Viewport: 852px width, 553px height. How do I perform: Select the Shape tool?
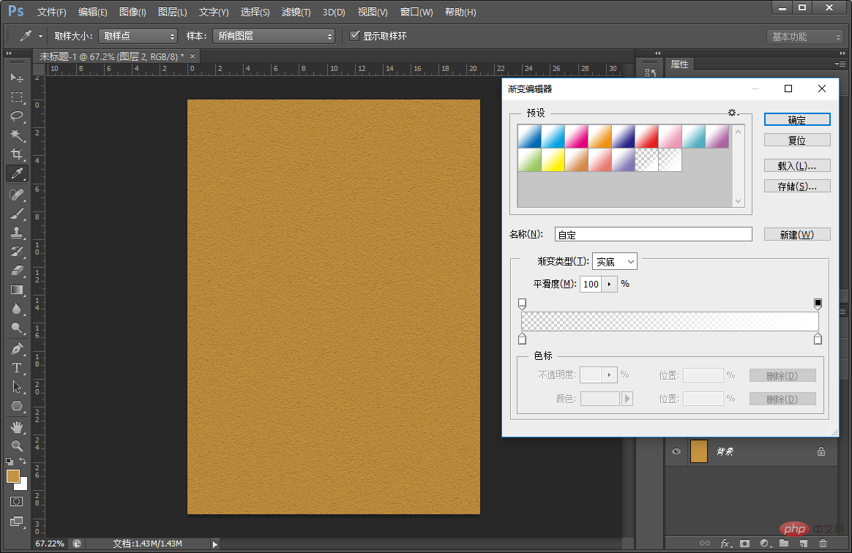tap(17, 406)
